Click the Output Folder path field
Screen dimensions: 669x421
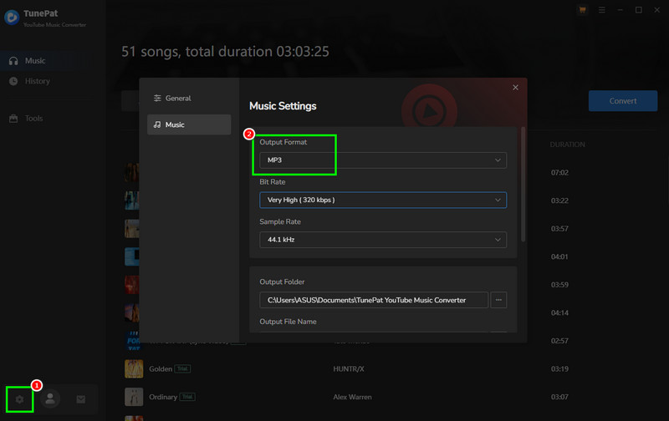374,300
